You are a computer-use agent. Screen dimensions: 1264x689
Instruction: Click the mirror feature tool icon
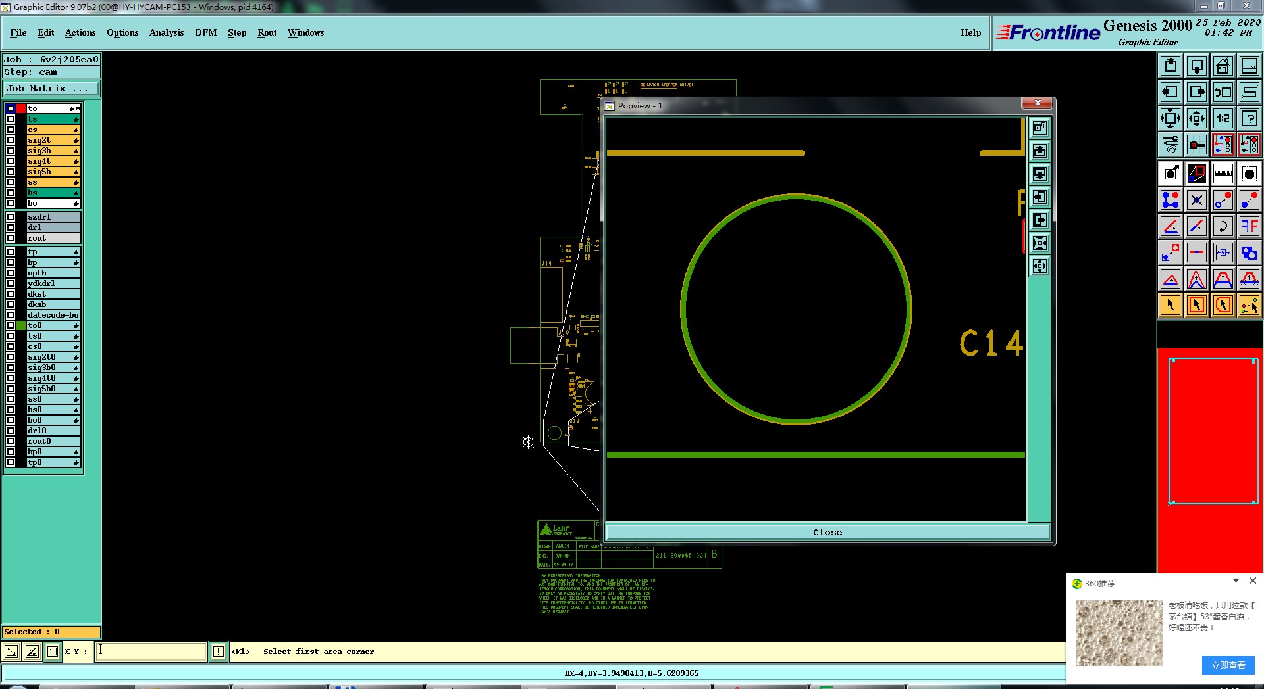(1249, 226)
